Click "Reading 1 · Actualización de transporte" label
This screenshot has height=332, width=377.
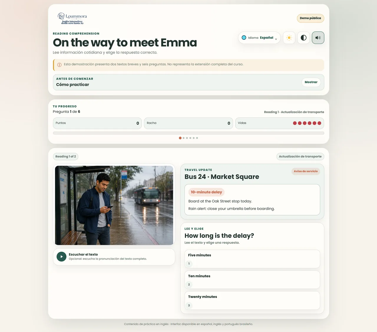point(294,112)
